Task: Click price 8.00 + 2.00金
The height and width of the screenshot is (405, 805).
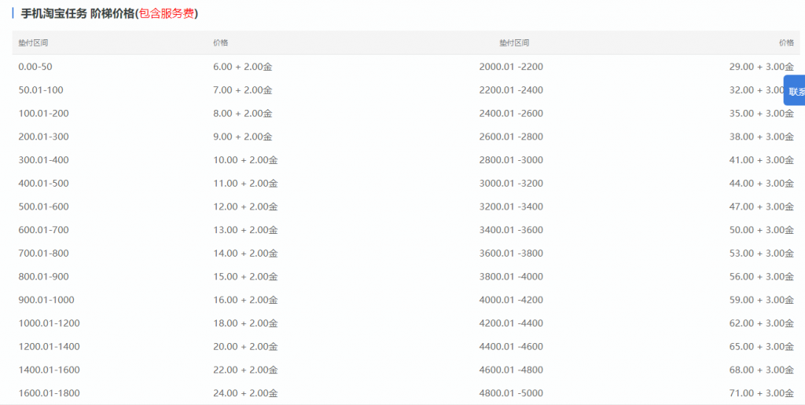Action: (x=243, y=113)
